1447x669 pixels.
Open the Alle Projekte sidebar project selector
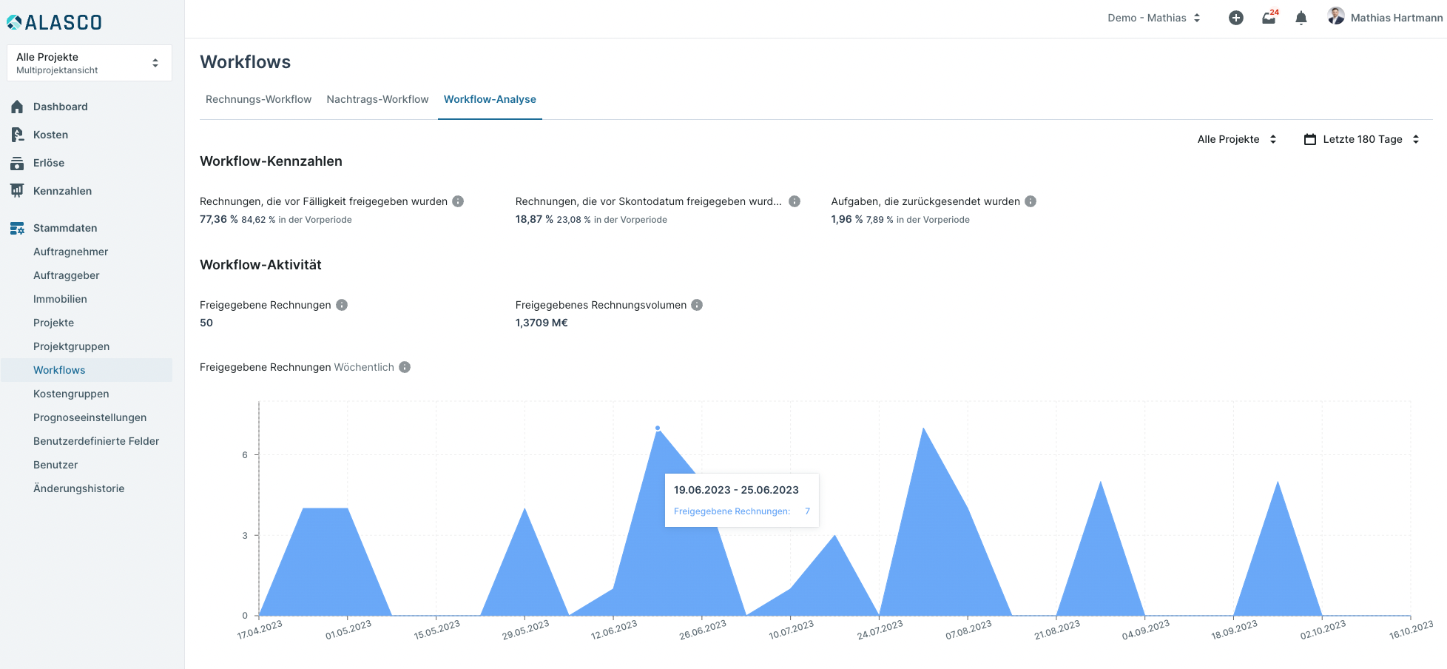pyautogui.click(x=89, y=63)
